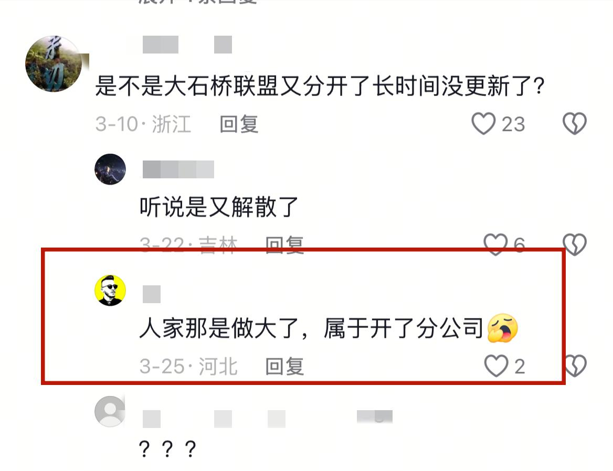The height and width of the screenshot is (471, 613).
Task: Open the yellow avatar with sunglasses man
Action: (110, 291)
